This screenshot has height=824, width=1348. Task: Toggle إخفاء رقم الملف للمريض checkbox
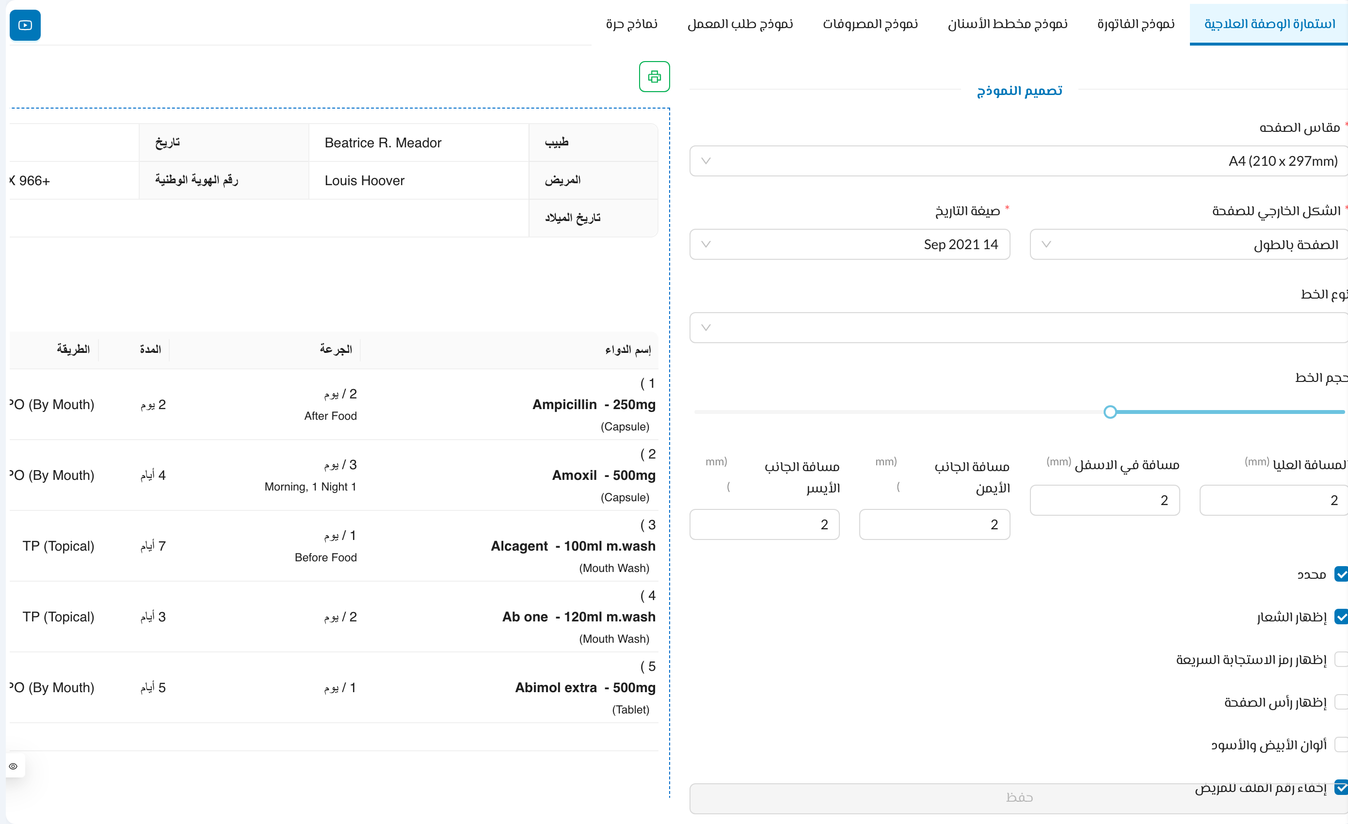(x=1341, y=787)
